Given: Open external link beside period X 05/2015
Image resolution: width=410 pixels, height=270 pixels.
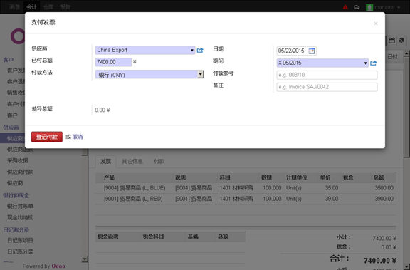Looking at the screenshot, I should 374,63.
